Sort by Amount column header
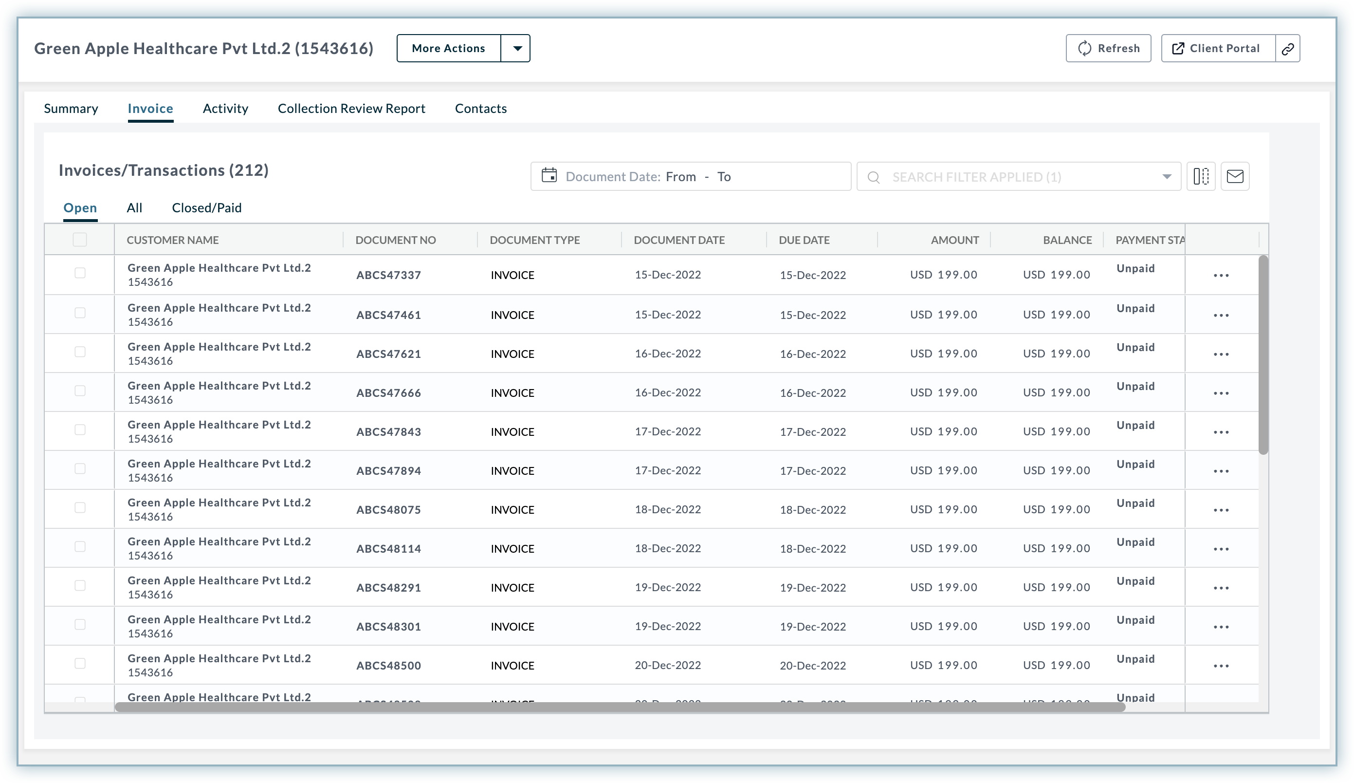Screen dimensions: 1354x783 pos(955,240)
